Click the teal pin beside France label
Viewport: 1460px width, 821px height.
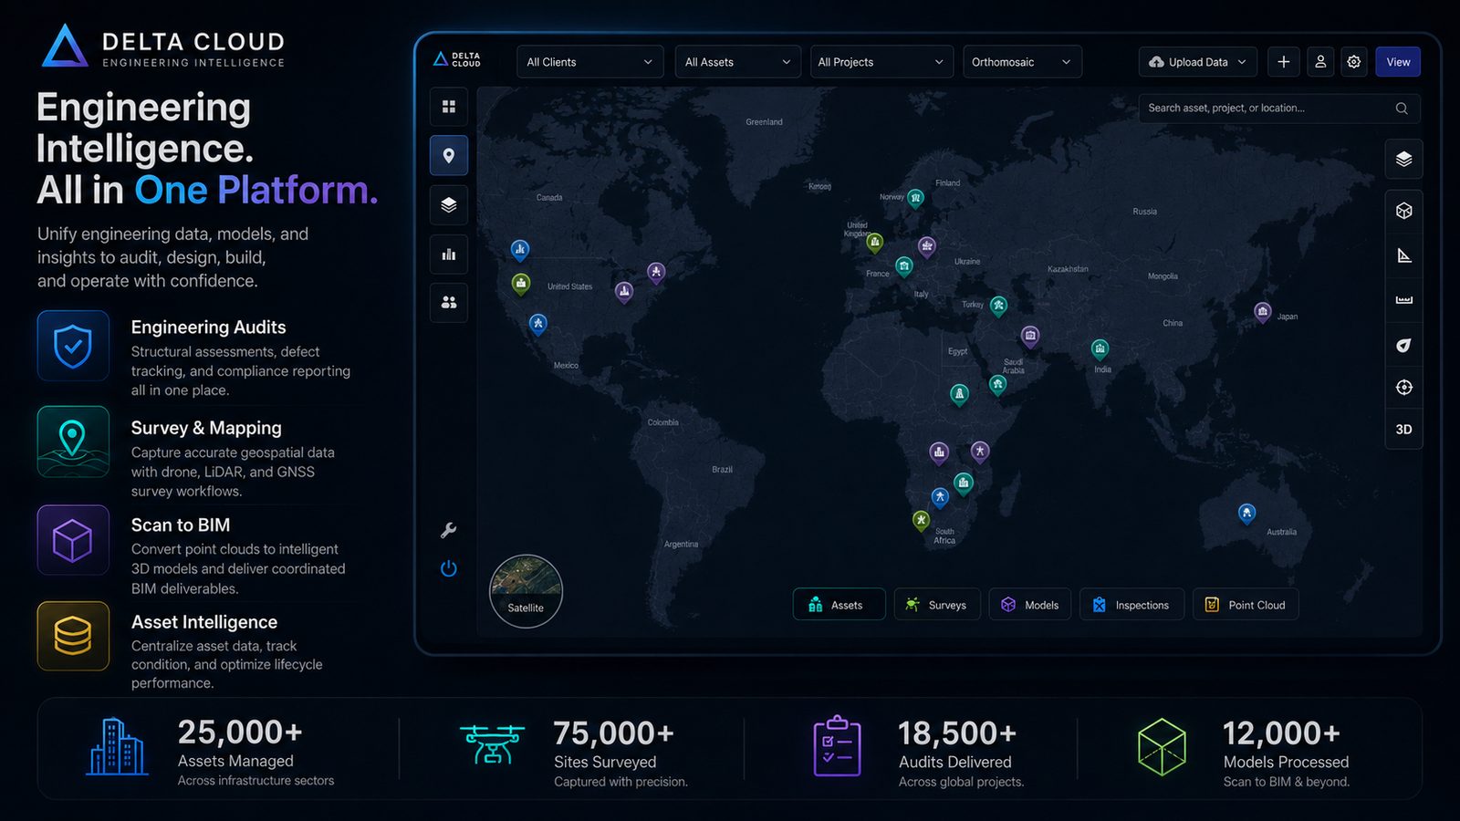coord(903,266)
